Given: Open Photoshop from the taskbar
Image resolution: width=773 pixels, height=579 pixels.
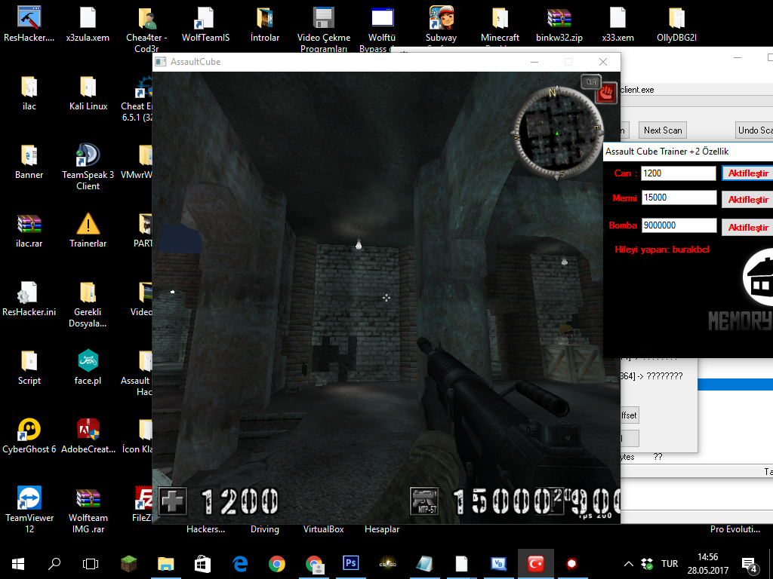Looking at the screenshot, I should click(x=351, y=563).
